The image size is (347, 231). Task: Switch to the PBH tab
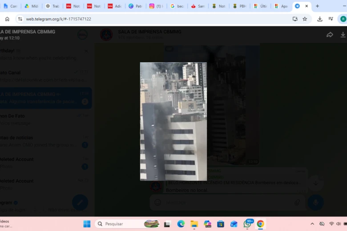[239, 6]
